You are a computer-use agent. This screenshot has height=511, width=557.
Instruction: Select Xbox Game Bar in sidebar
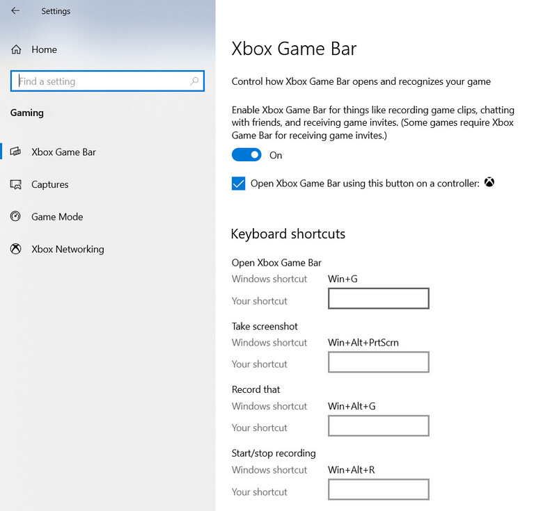[x=64, y=152]
